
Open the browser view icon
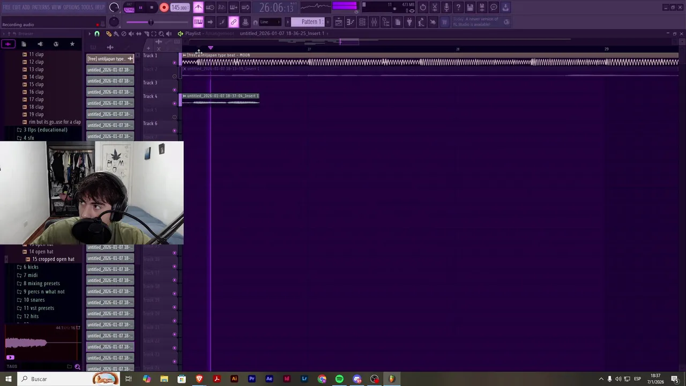pos(386,22)
